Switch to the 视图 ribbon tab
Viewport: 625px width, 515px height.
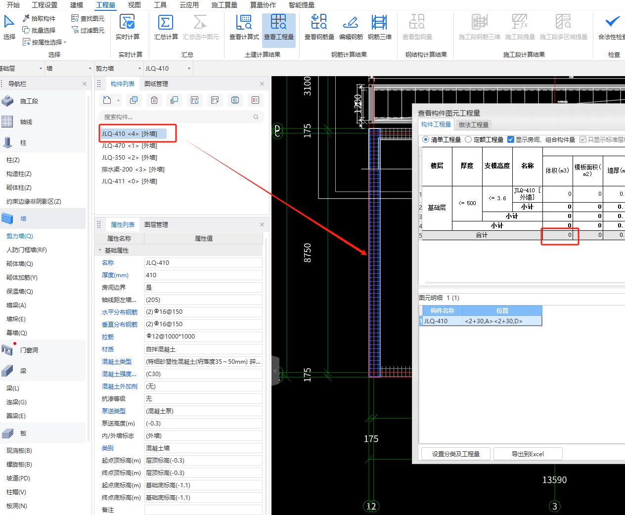(x=134, y=5)
